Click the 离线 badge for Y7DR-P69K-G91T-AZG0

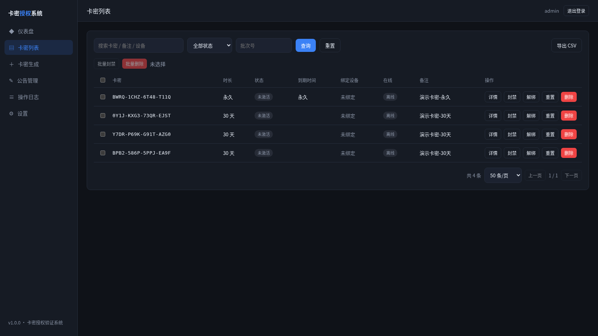coord(390,134)
